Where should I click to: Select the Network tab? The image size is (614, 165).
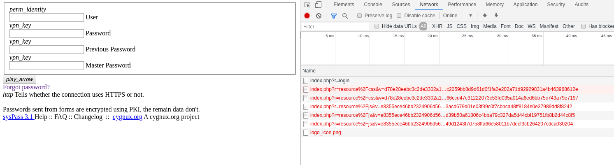429,5
